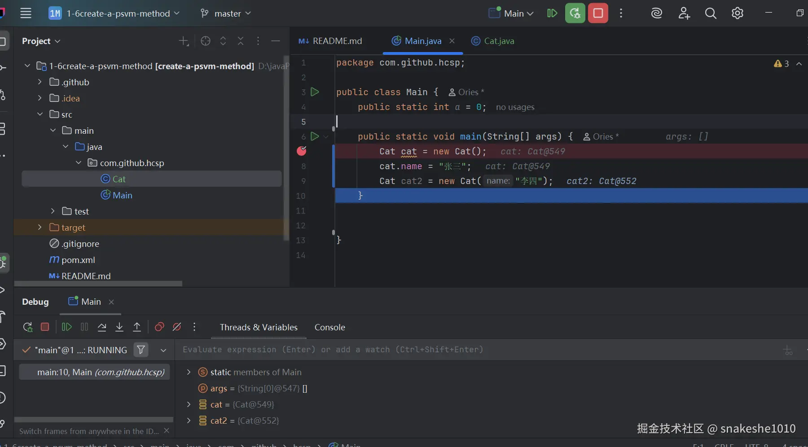Open the project name dropdown

coord(114,13)
